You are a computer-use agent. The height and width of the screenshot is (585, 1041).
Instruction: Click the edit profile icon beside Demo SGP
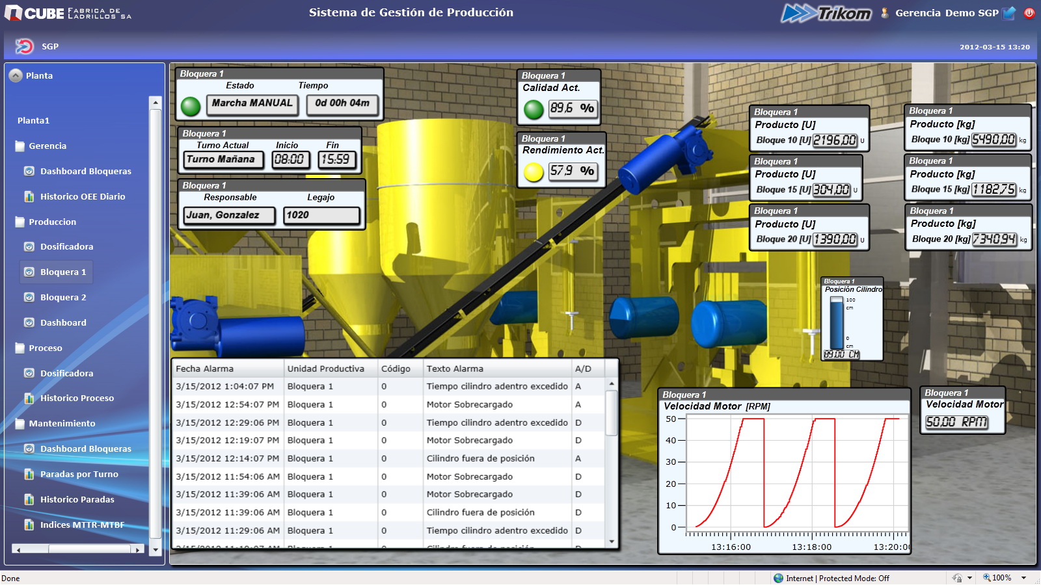pyautogui.click(x=1009, y=12)
